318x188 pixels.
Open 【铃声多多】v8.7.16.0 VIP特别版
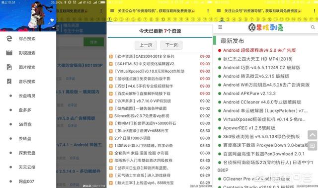[x=143, y=101]
